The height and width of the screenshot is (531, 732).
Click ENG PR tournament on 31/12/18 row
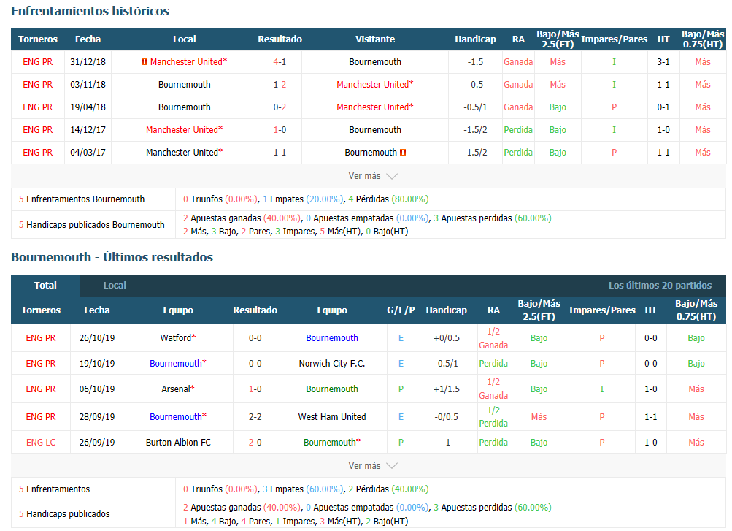coord(38,61)
